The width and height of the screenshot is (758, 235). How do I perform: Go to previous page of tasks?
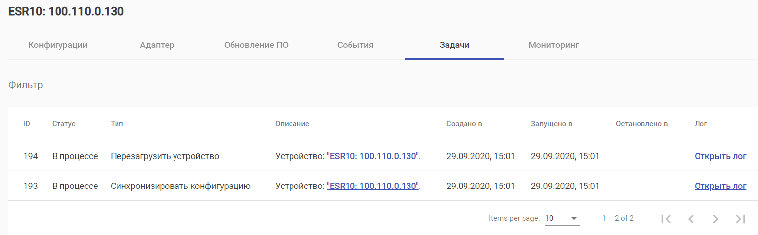(x=691, y=219)
